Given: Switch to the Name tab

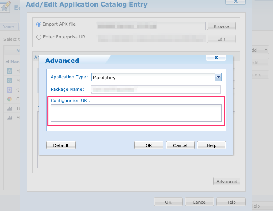Looking at the screenshot, I should [x=8, y=27].
